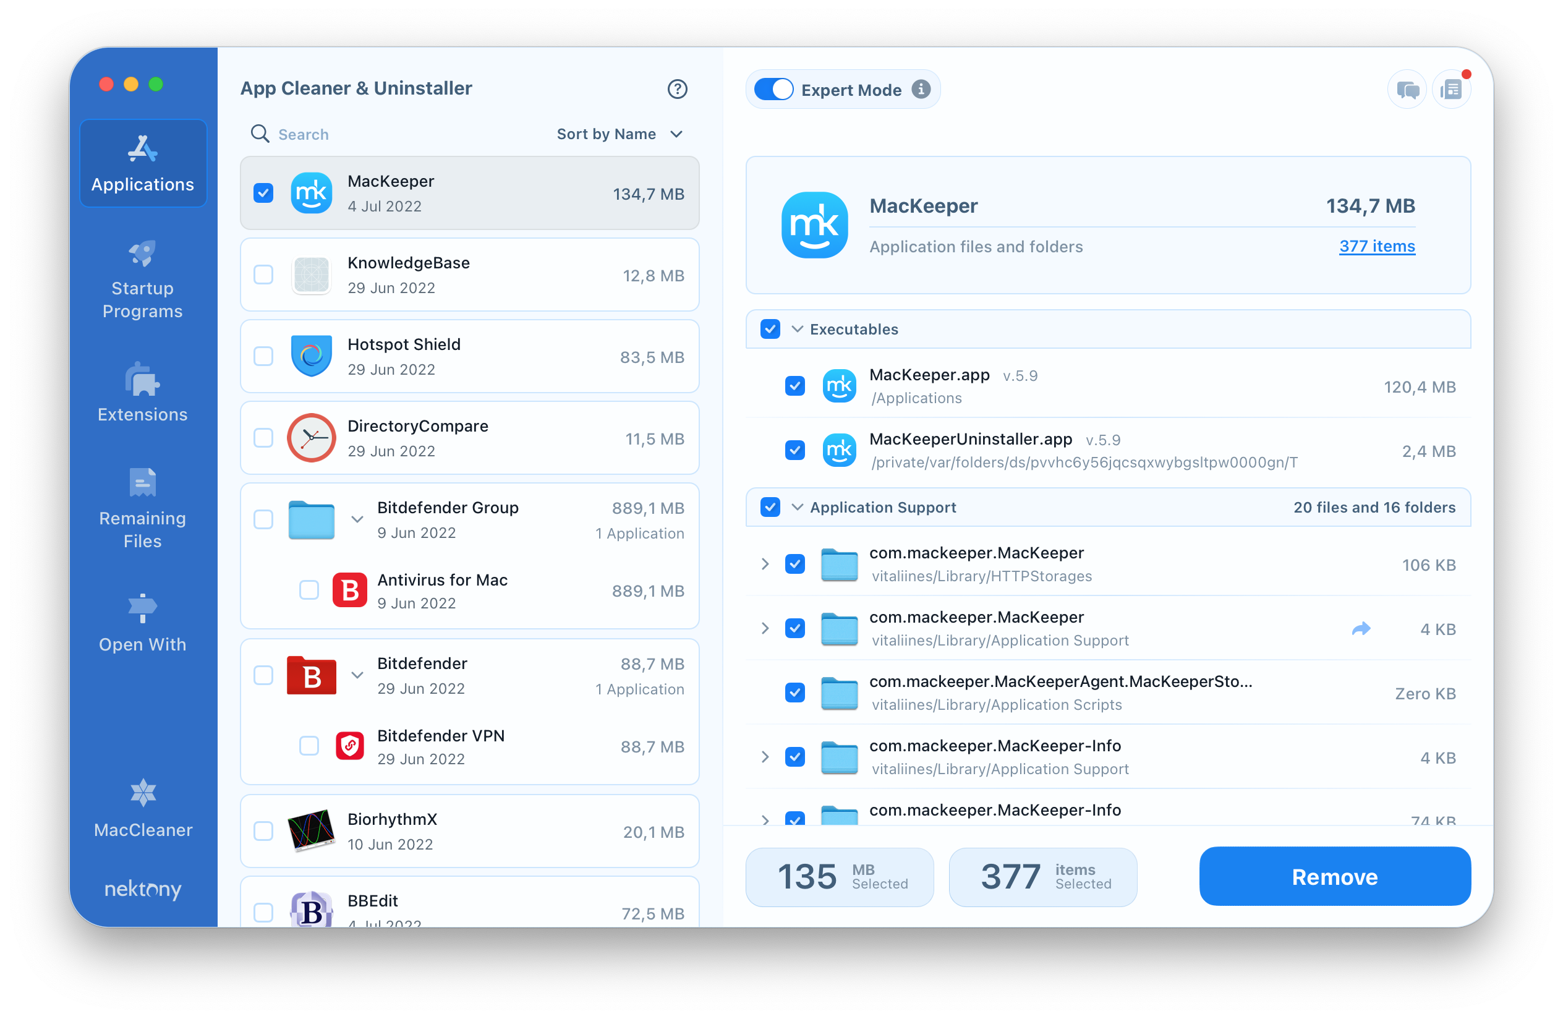Screen dimensions: 1563x1019
Task: Sort applications by Name dropdown
Action: pos(619,134)
